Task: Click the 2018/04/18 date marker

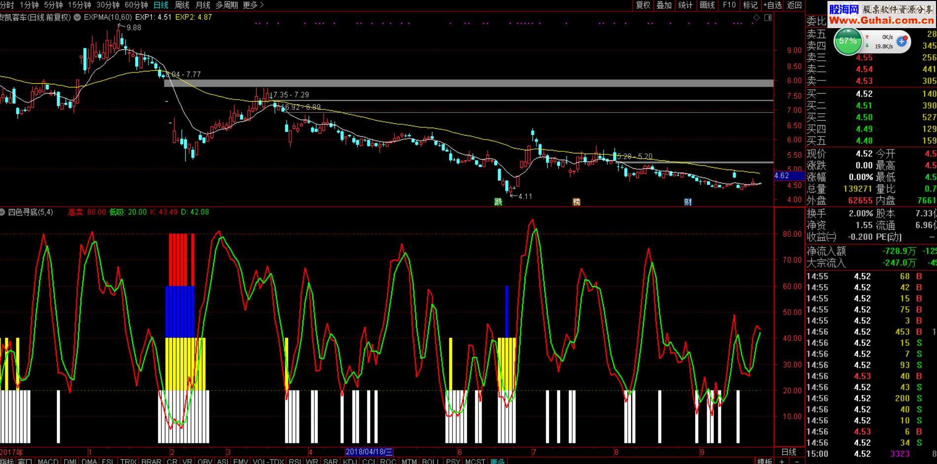Action: tap(369, 452)
